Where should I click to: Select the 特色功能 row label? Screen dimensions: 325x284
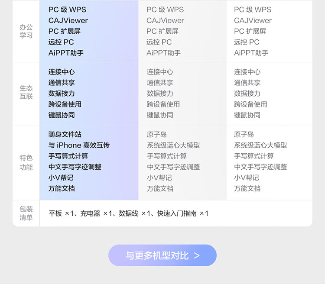pos(26,162)
